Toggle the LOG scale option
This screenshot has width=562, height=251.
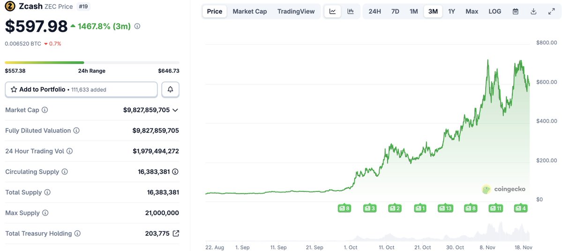click(x=495, y=11)
